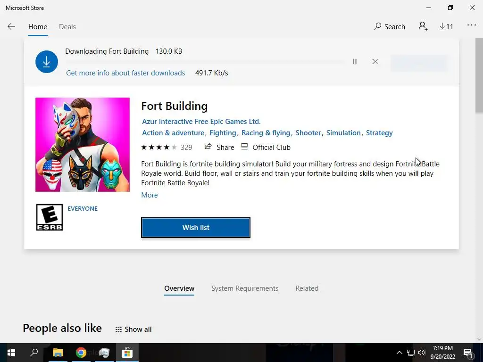Click the download speed 491.7 Kb/s
The height and width of the screenshot is (362, 483).
click(212, 73)
